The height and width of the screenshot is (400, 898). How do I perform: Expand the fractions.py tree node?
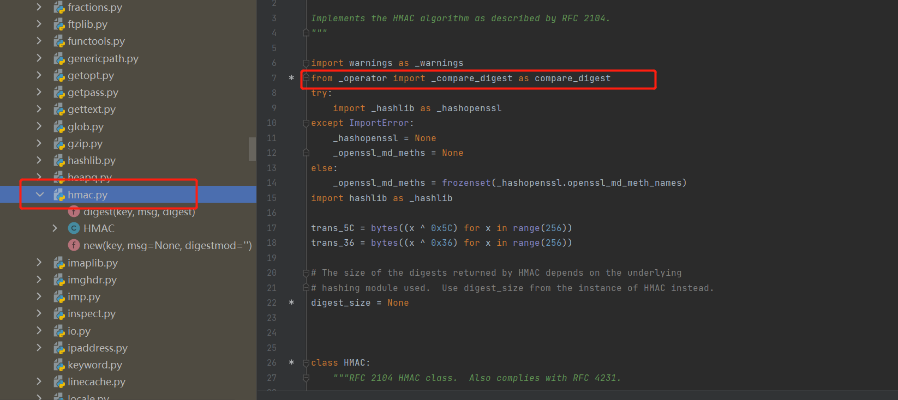(39, 7)
